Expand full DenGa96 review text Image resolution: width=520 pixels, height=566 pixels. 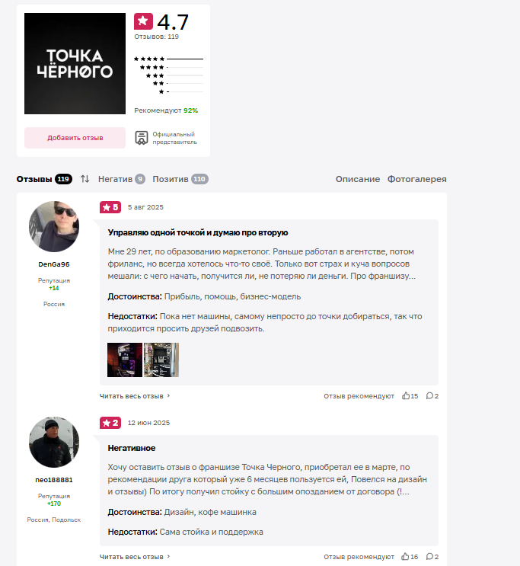coord(134,396)
